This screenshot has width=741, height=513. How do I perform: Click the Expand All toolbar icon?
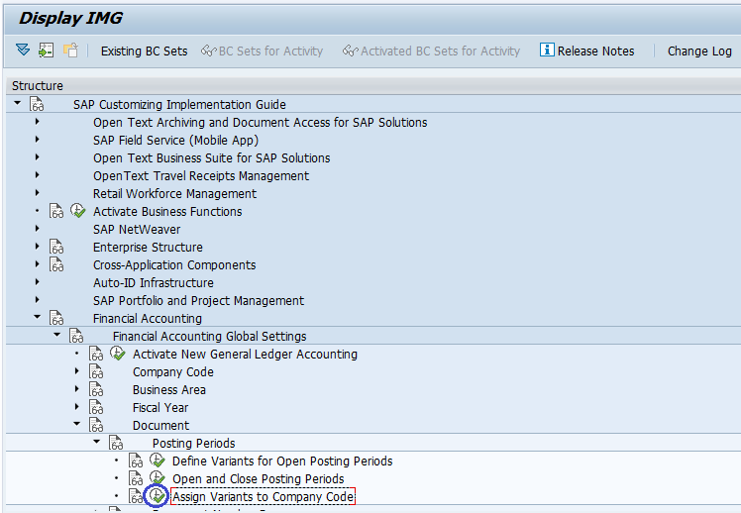pyautogui.click(x=23, y=50)
